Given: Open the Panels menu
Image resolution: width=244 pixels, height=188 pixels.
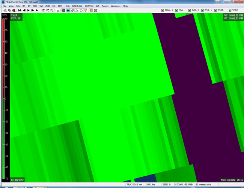Looking at the screenshot, I should (105, 6).
